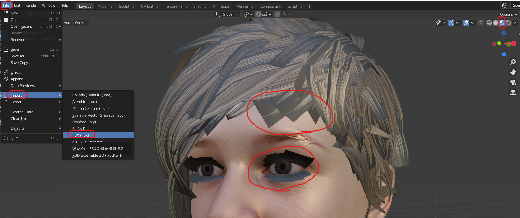
Task: Open the Render menu
Action: [x=31, y=5]
